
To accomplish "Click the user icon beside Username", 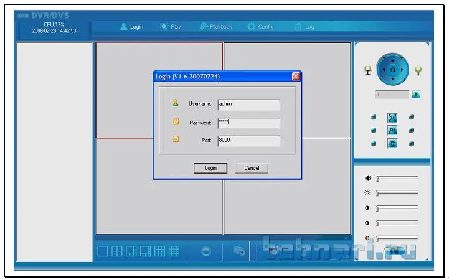I will point(176,103).
